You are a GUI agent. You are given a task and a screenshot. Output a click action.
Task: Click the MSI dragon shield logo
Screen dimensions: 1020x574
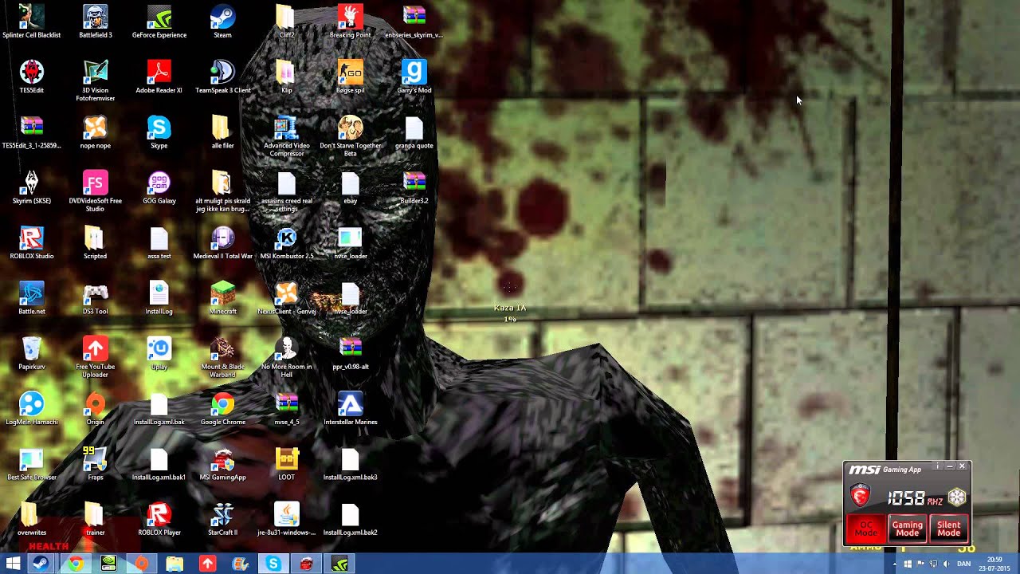point(860,497)
